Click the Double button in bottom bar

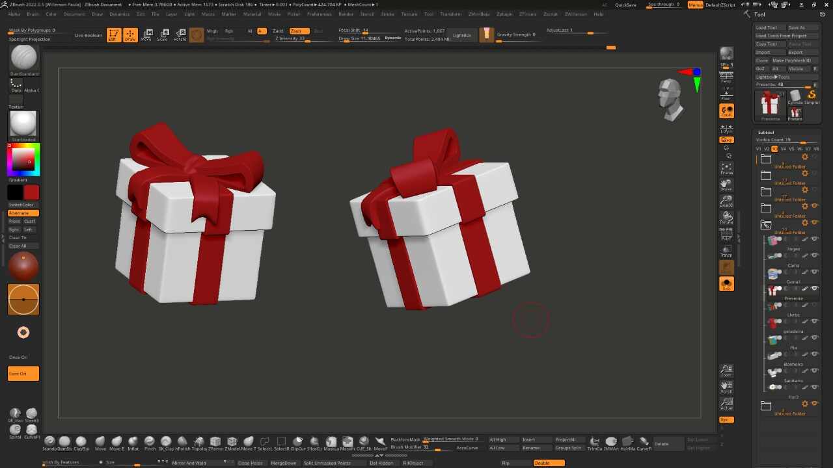point(549,463)
